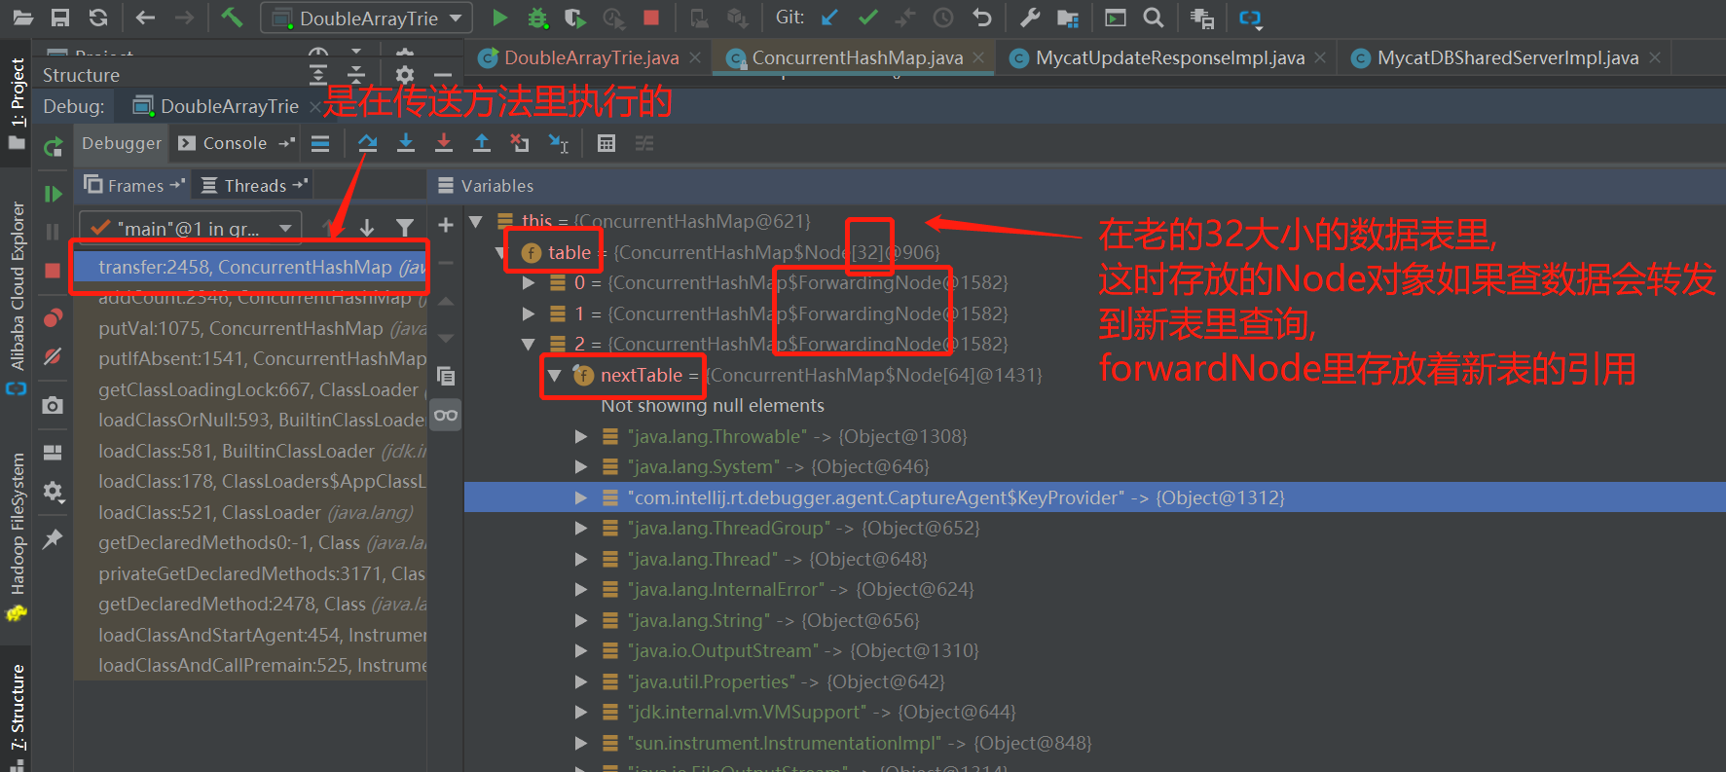Click the Save All disk icon

pos(60,18)
